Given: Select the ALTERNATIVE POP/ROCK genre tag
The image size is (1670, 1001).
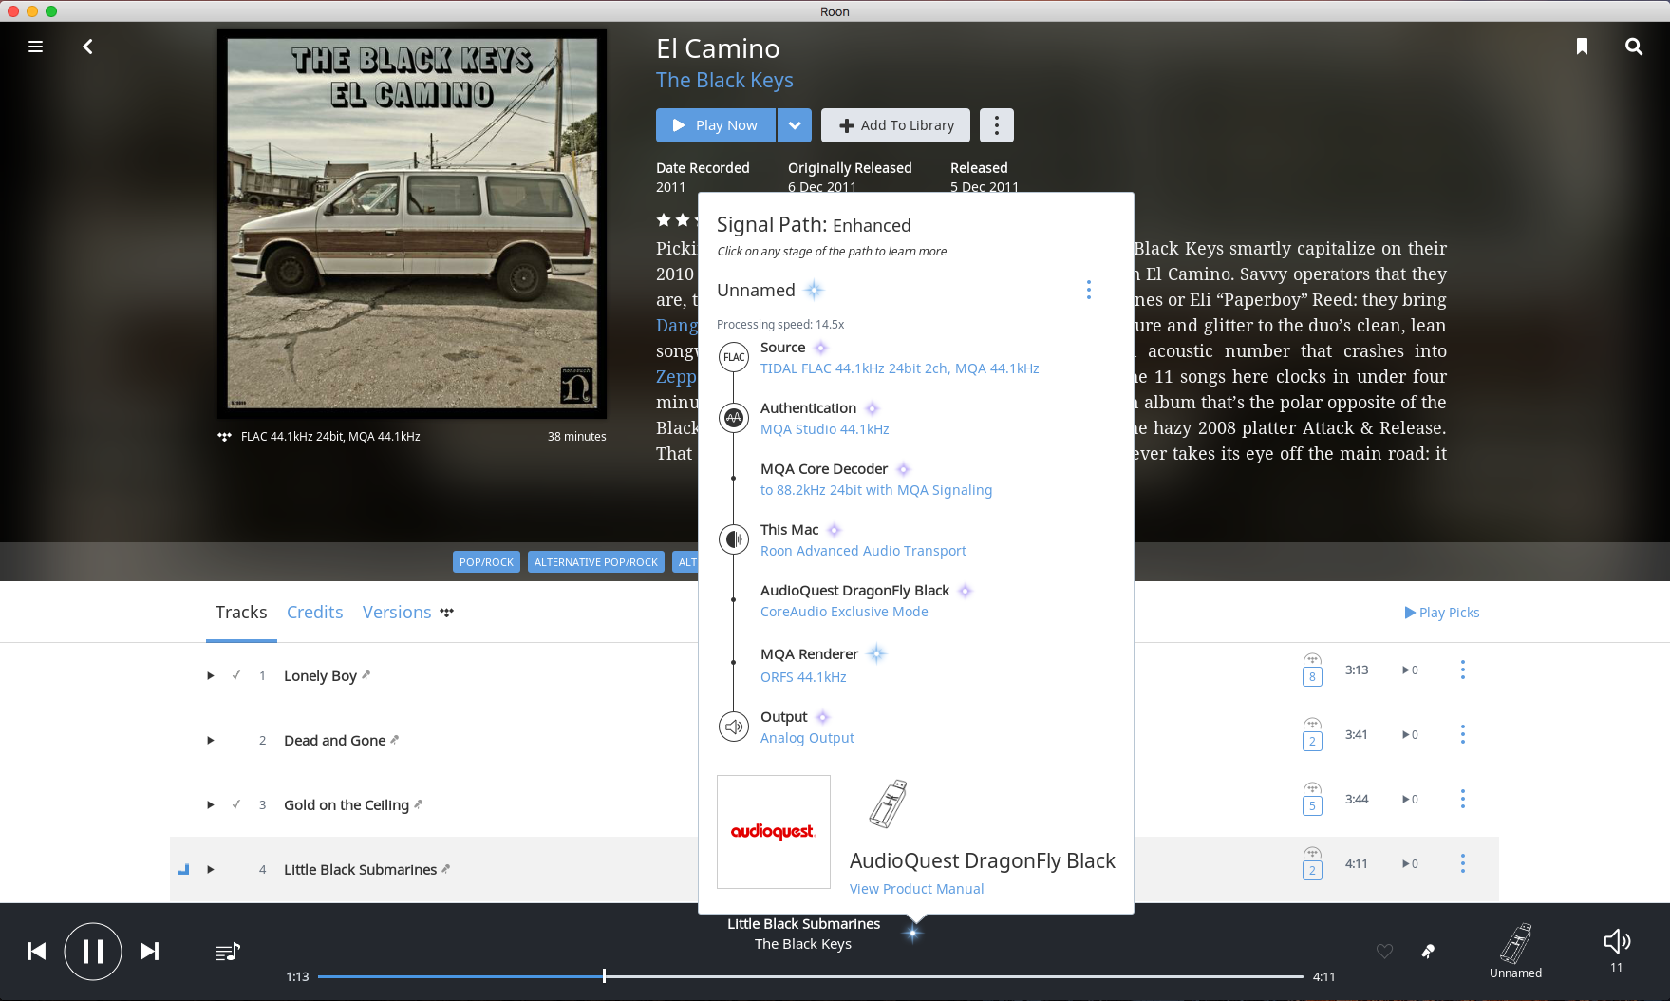Looking at the screenshot, I should [596, 562].
